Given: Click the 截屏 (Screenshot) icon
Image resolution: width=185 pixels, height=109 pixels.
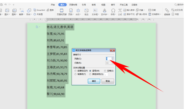Looking at the screenshot, I should pos(22,11).
